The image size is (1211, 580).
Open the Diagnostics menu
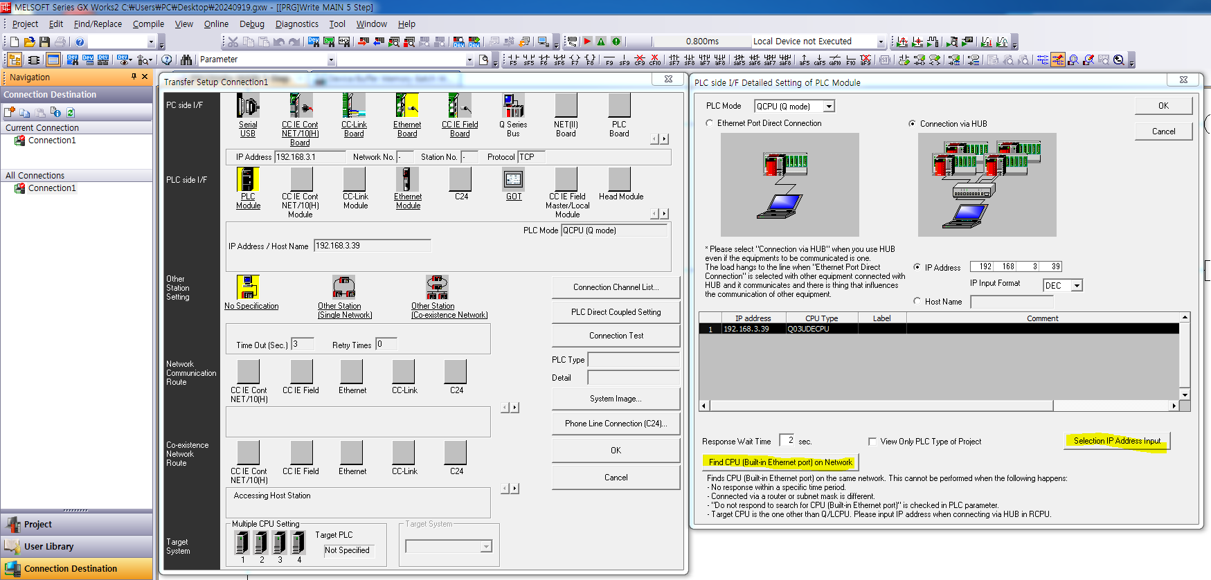(297, 24)
